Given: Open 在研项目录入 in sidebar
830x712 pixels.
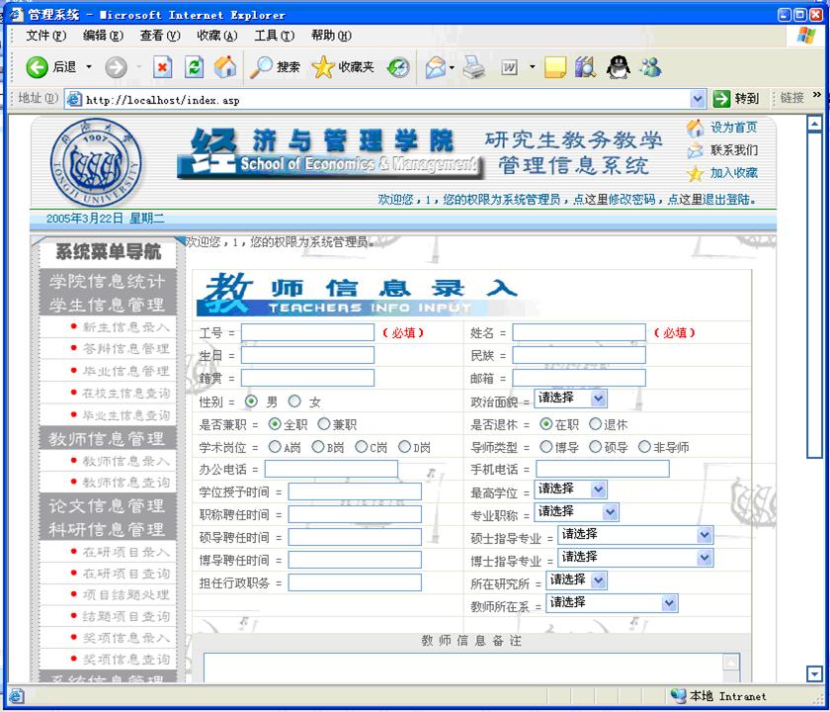Looking at the screenshot, I should tap(126, 552).
